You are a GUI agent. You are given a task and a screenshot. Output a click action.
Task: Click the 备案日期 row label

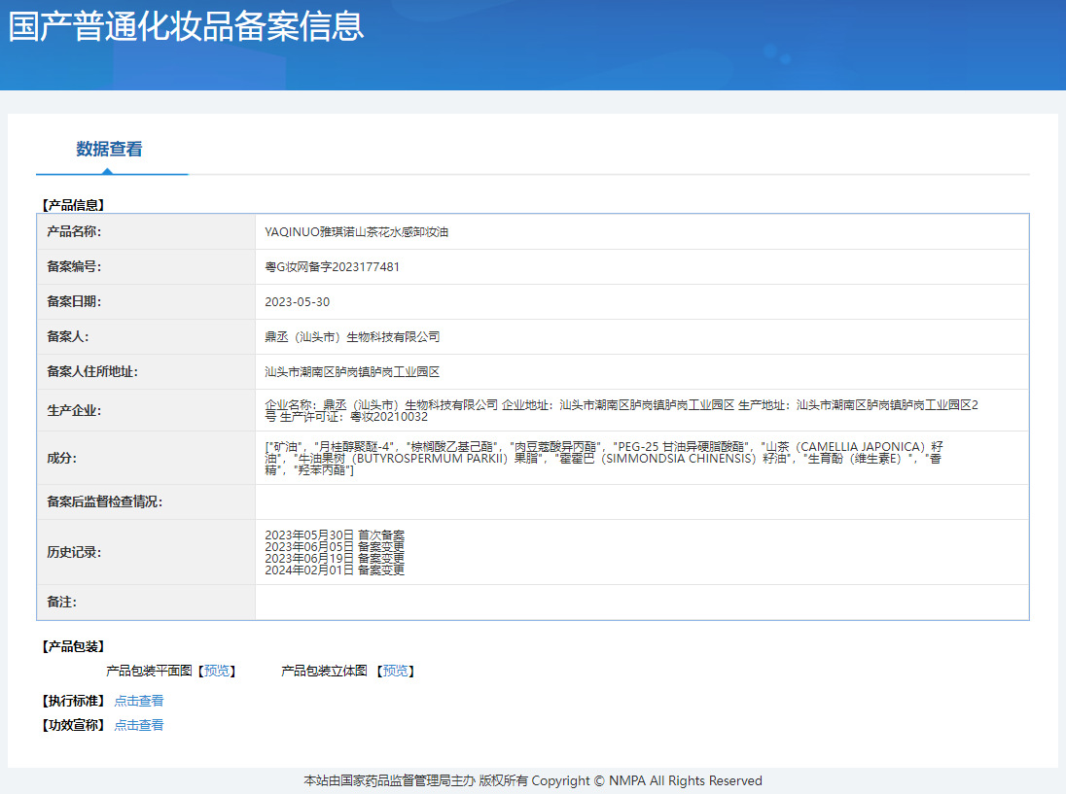tap(73, 301)
